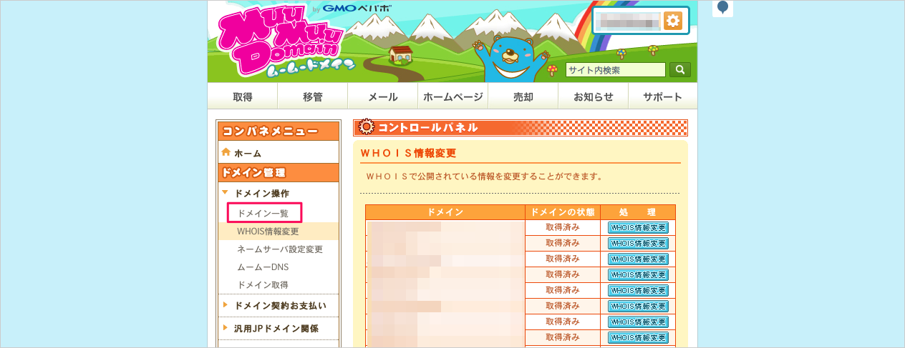The width and height of the screenshot is (905, 348).
Task: Open the メール navigation tab
Action: click(x=383, y=96)
